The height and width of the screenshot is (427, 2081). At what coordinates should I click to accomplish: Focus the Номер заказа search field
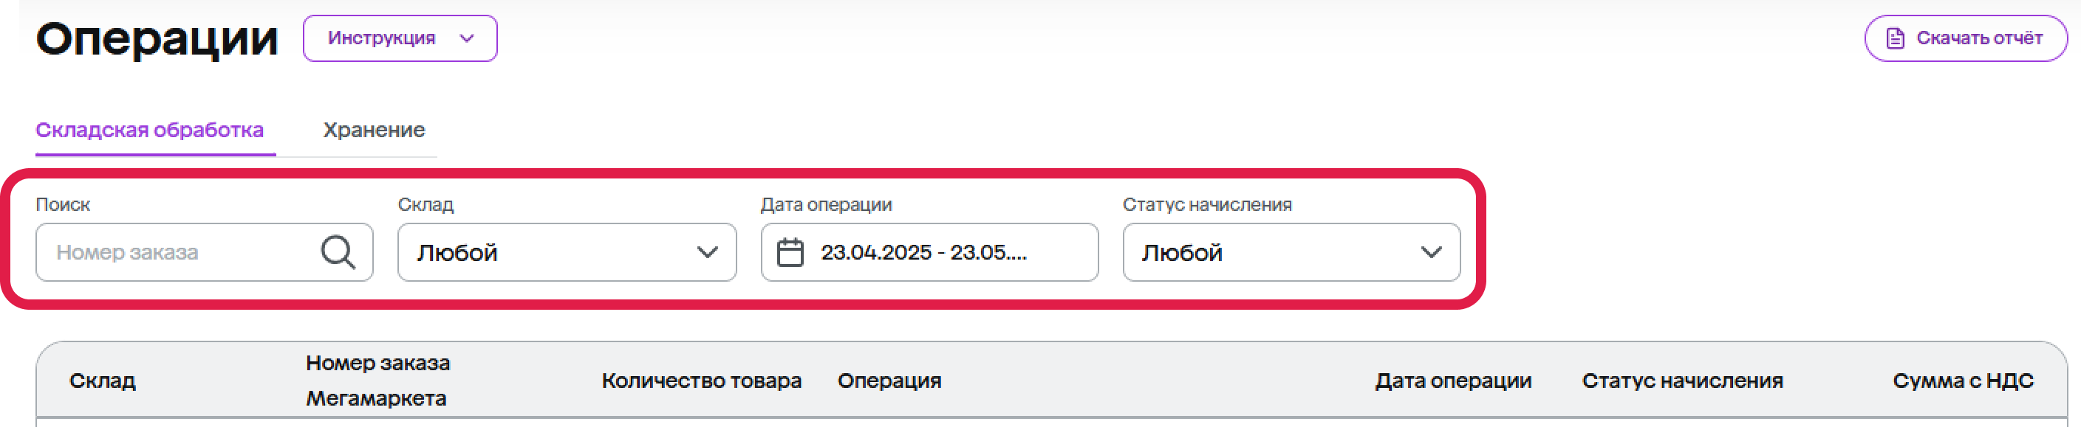tap(205, 251)
